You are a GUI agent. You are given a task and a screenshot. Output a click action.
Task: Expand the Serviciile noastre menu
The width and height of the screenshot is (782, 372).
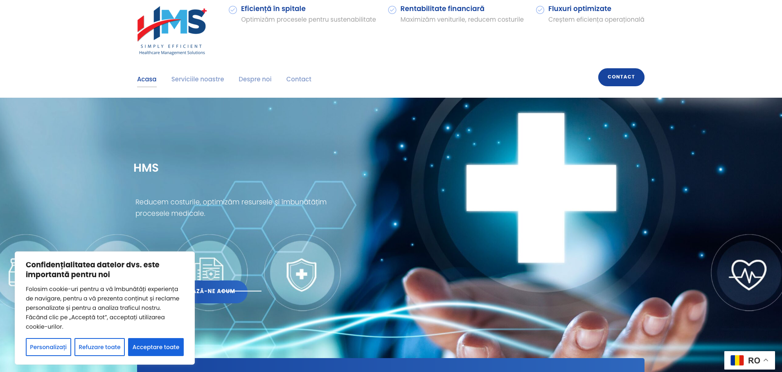tap(197, 79)
